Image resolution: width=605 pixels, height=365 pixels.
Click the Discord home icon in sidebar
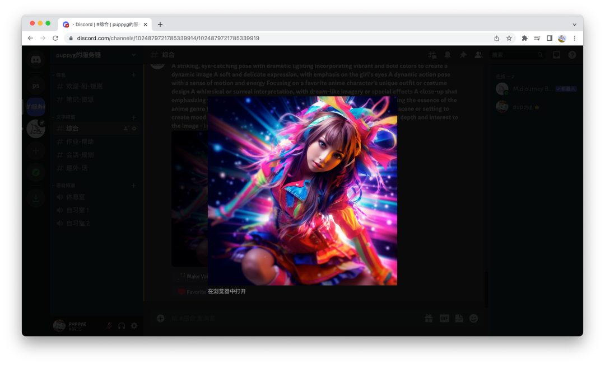coord(36,59)
